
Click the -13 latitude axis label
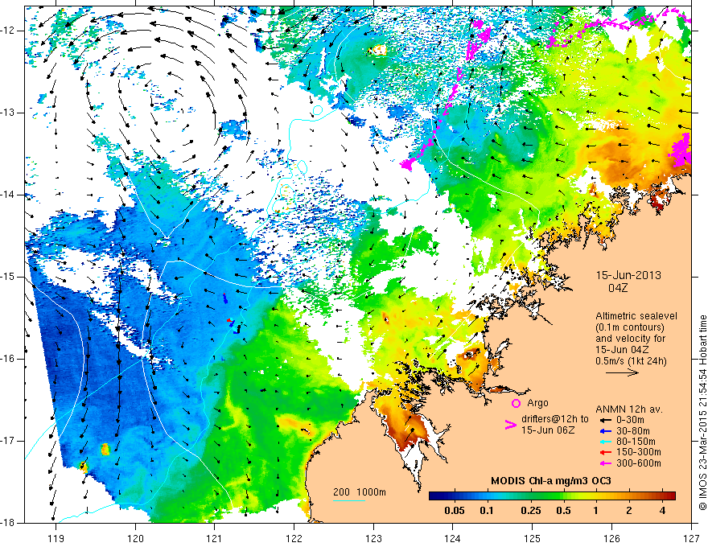point(8,113)
